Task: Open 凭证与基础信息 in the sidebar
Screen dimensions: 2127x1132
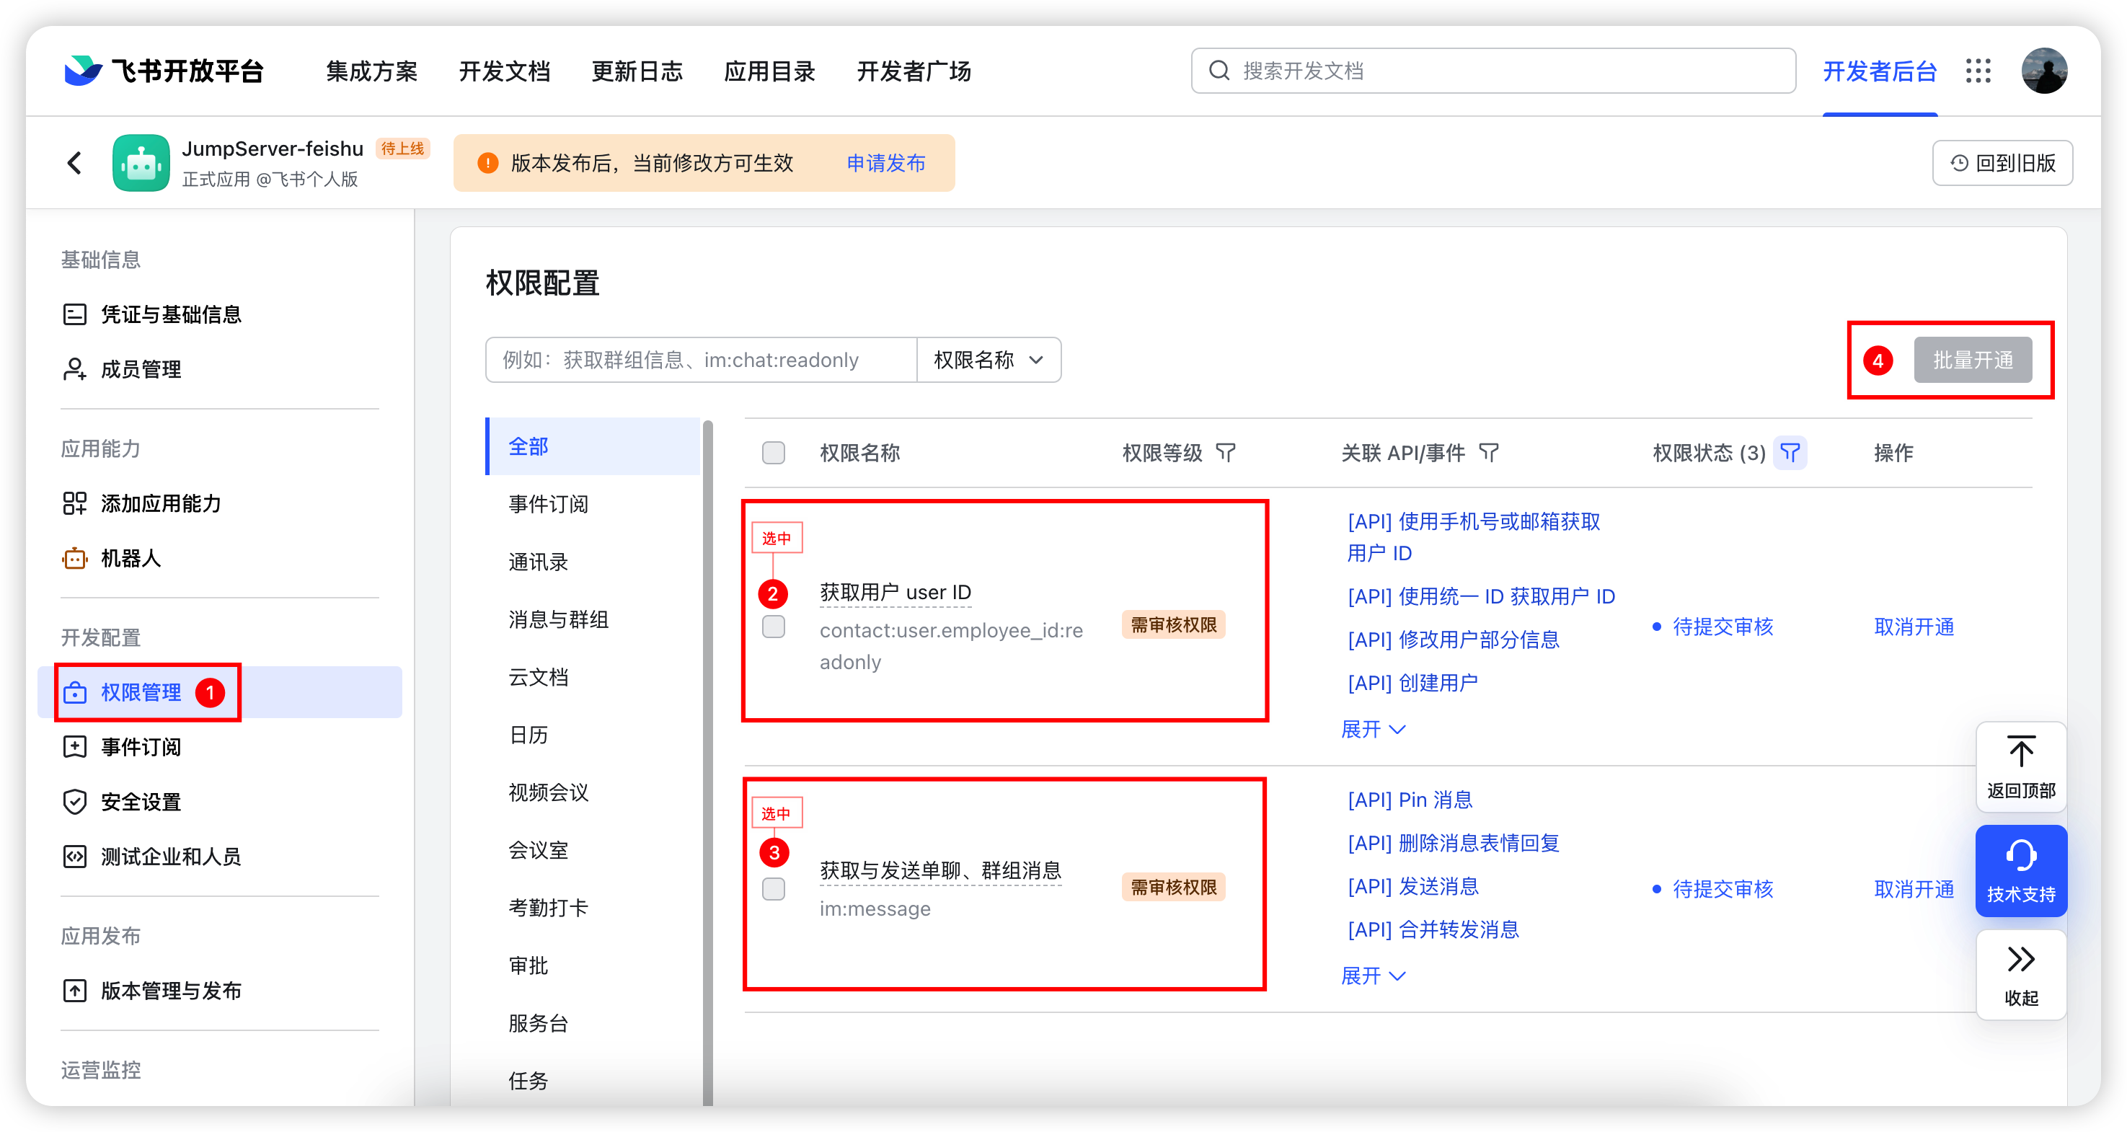Action: (153, 314)
